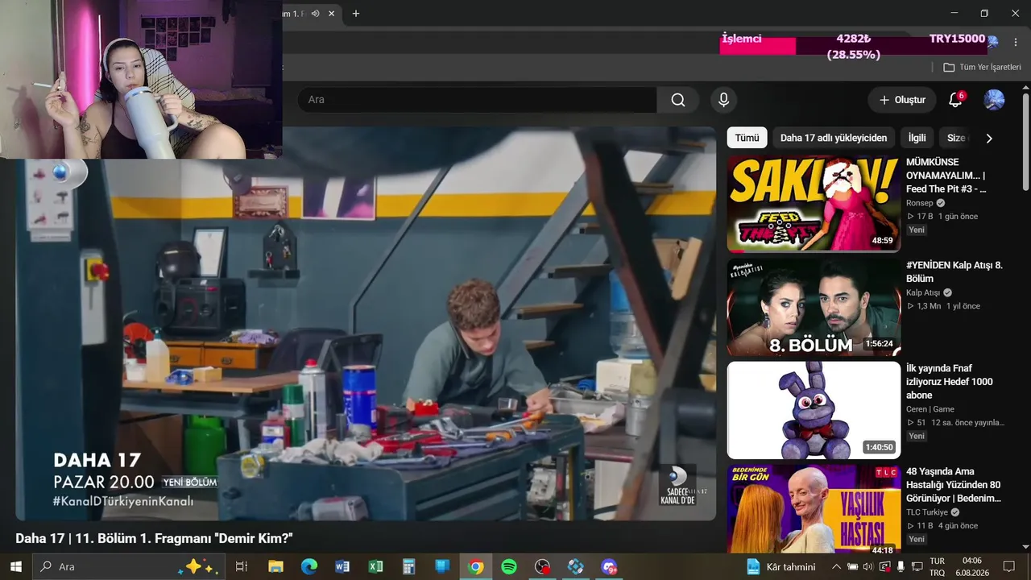Open YouTube notifications bell
Viewport: 1031px width, 580px height.
955,100
